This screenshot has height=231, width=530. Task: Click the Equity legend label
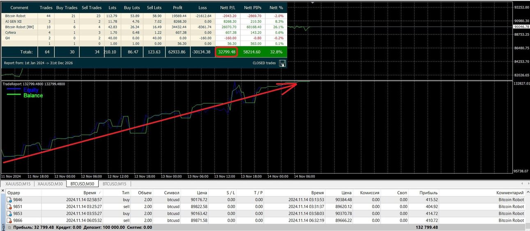(x=31, y=90)
